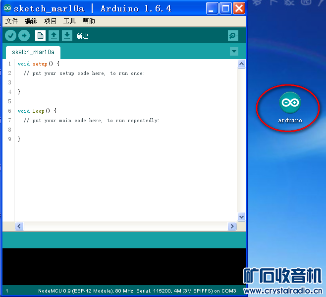The height and width of the screenshot is (297, 326).
Task: Click the comment "put your setup code here"
Action: [68, 74]
